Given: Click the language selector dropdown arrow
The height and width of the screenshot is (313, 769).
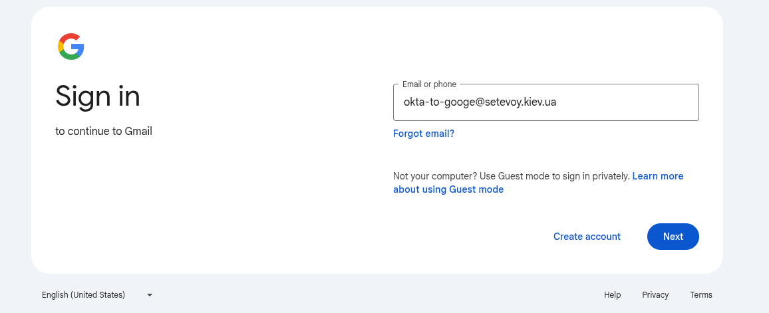Looking at the screenshot, I should click(x=150, y=295).
